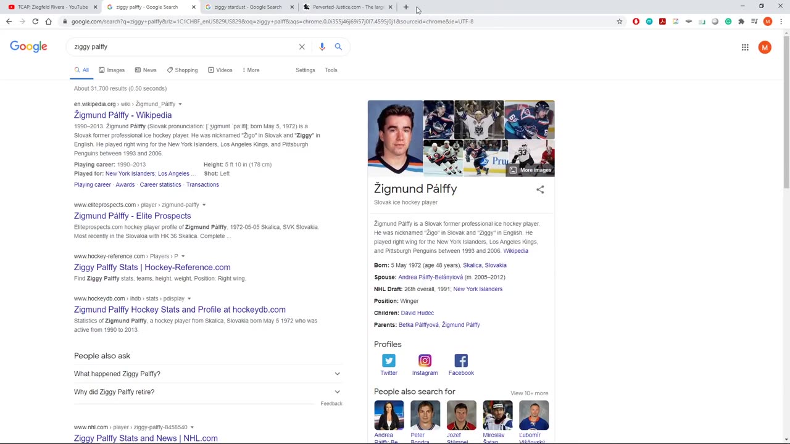Go to home page via house icon

coord(48,22)
